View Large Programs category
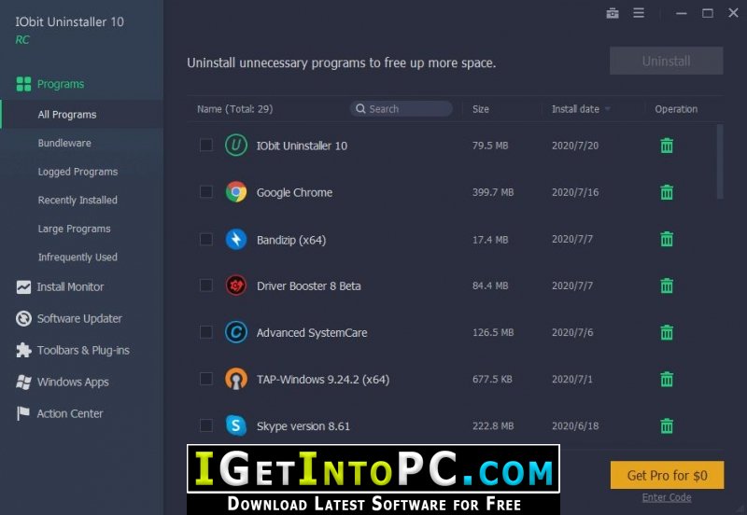 [x=75, y=229]
